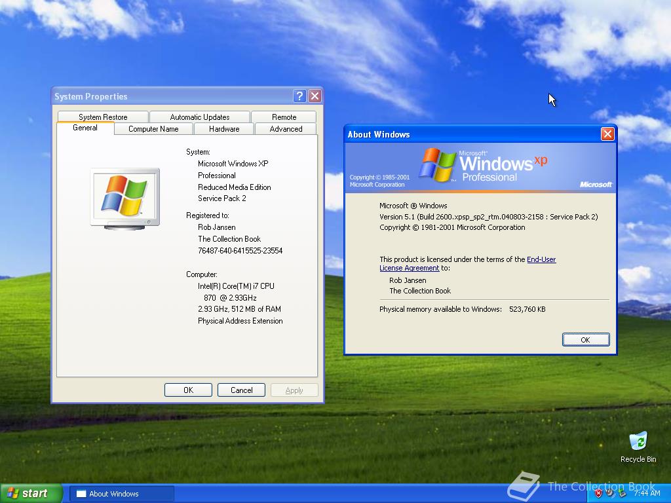Click OK in About Windows dialog
This screenshot has height=503, width=671.
[x=586, y=340]
